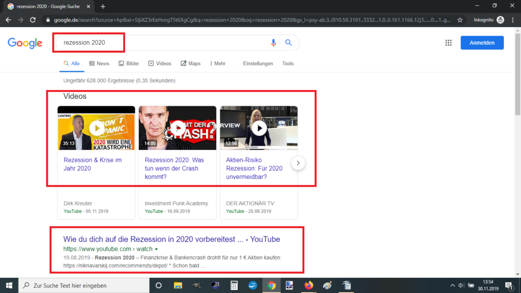Show next videos in carousel
The image size is (521, 293).
(298, 163)
